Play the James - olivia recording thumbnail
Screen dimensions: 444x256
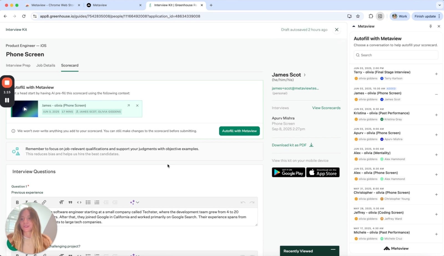(25, 109)
